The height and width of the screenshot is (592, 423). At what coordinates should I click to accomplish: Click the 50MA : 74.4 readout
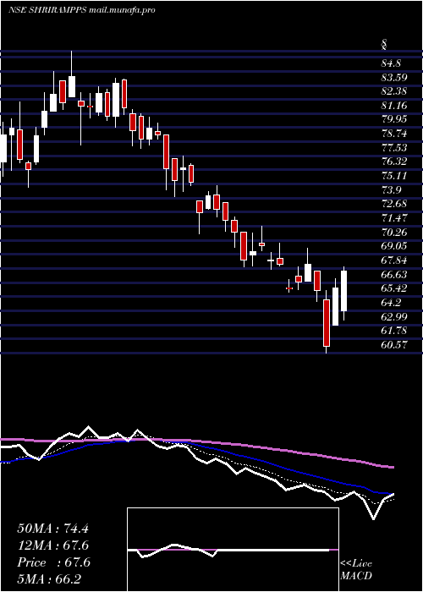pyautogui.click(x=52, y=529)
